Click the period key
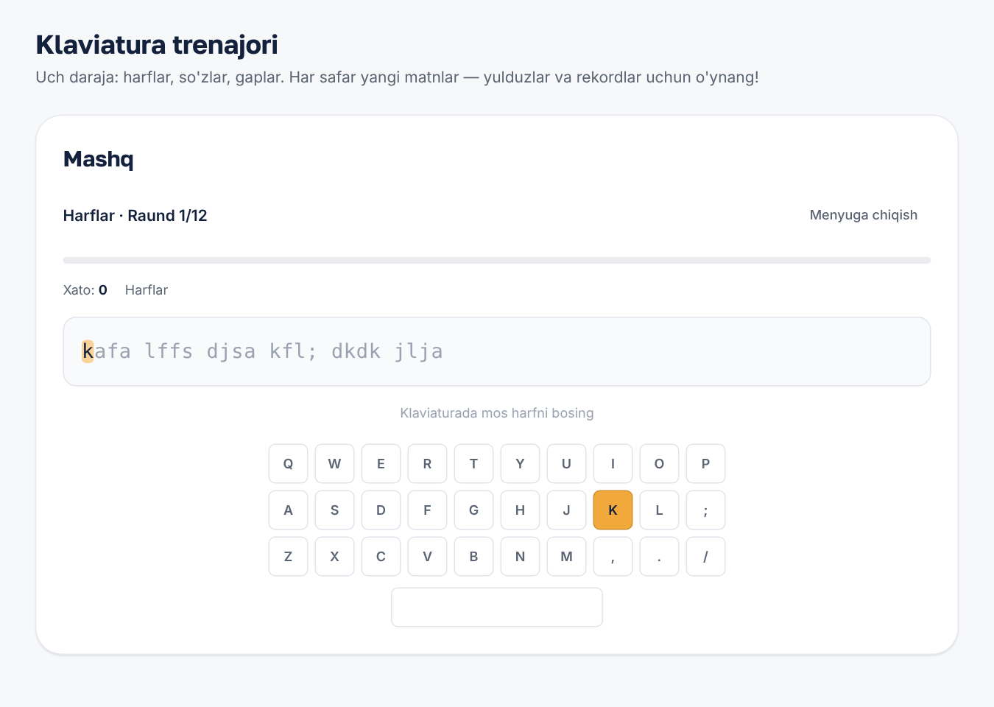Image resolution: width=994 pixels, height=707 pixels. tap(659, 556)
